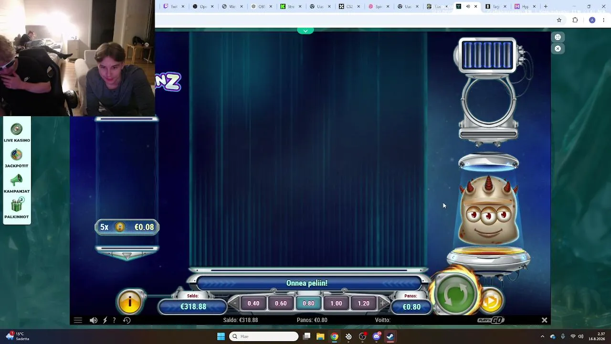Open Jackpotit from the sidebar
This screenshot has height=344, width=611.
point(17,159)
